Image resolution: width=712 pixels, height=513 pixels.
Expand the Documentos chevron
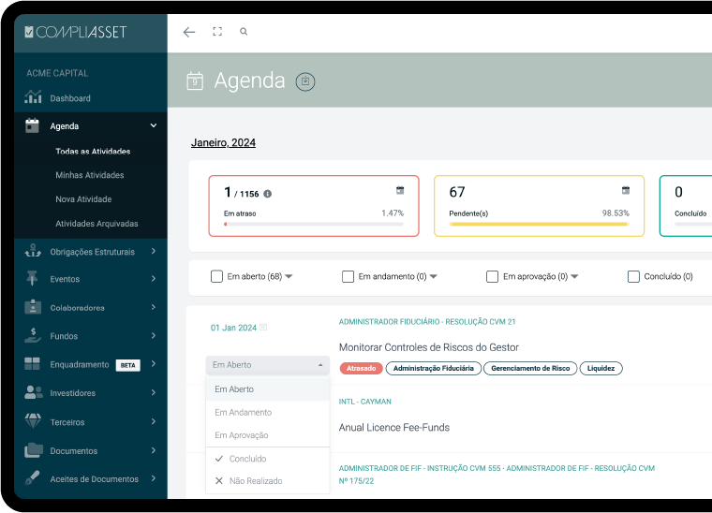[154, 450]
